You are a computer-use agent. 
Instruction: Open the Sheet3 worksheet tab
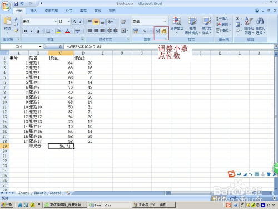56,193
